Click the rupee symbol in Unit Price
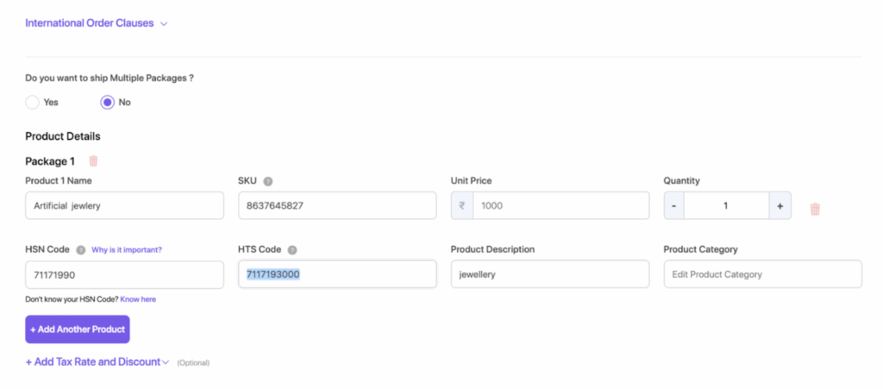 462,206
